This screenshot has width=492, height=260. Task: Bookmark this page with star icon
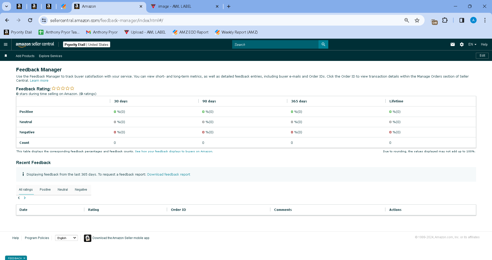[417, 20]
